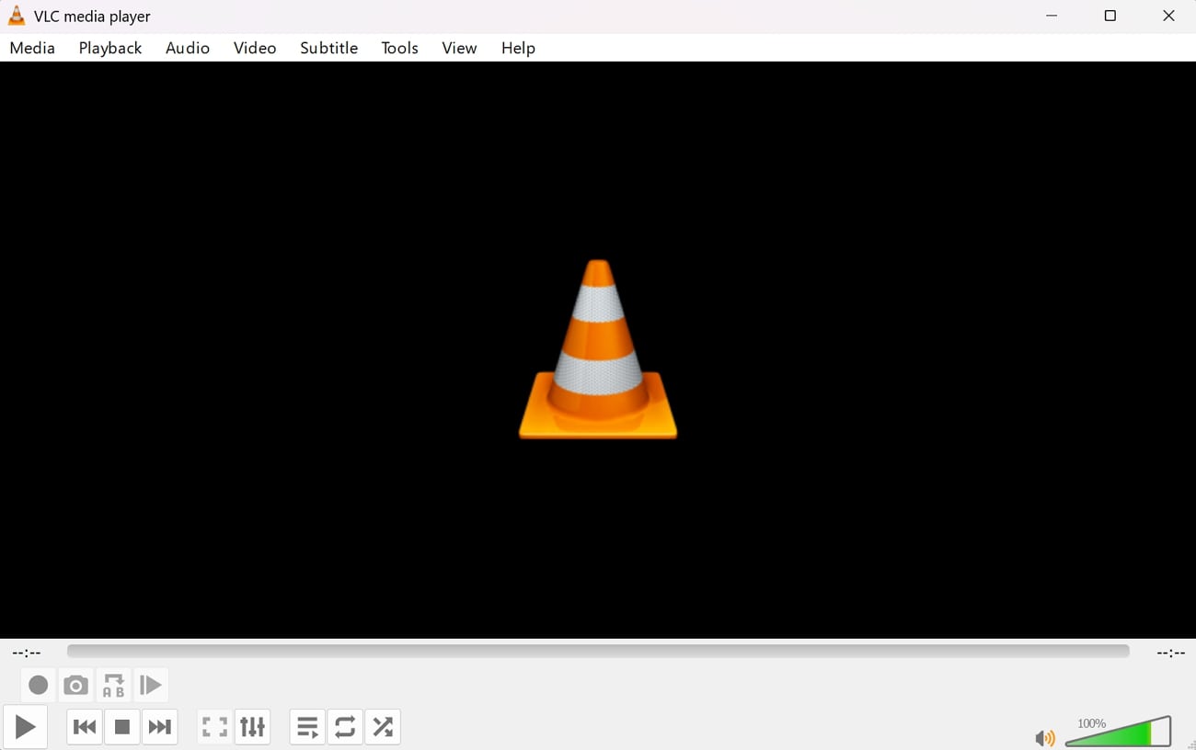Open extended settings and effects
The width and height of the screenshot is (1196, 750).
[x=252, y=727]
